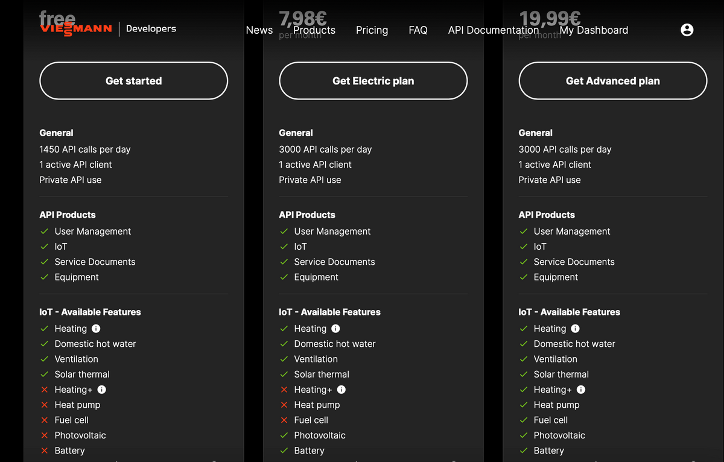724x462 pixels.
Task: Show Heating+ info icon in Advanced plan
Action: (580, 390)
